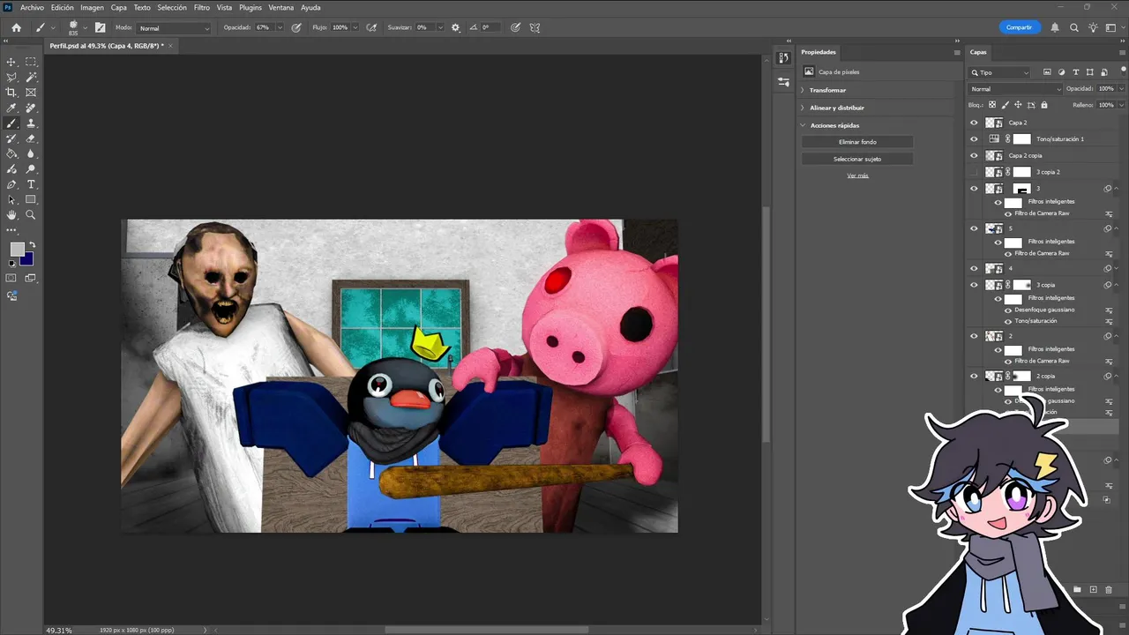Select the Polygonal Lasso tool
The image size is (1129, 635).
point(11,77)
